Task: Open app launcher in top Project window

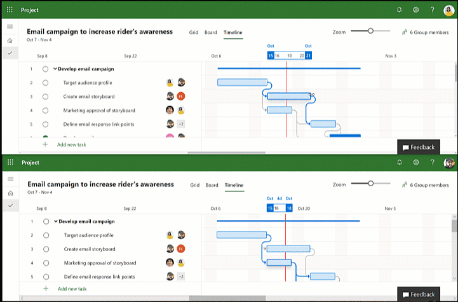Action: [x=10, y=10]
